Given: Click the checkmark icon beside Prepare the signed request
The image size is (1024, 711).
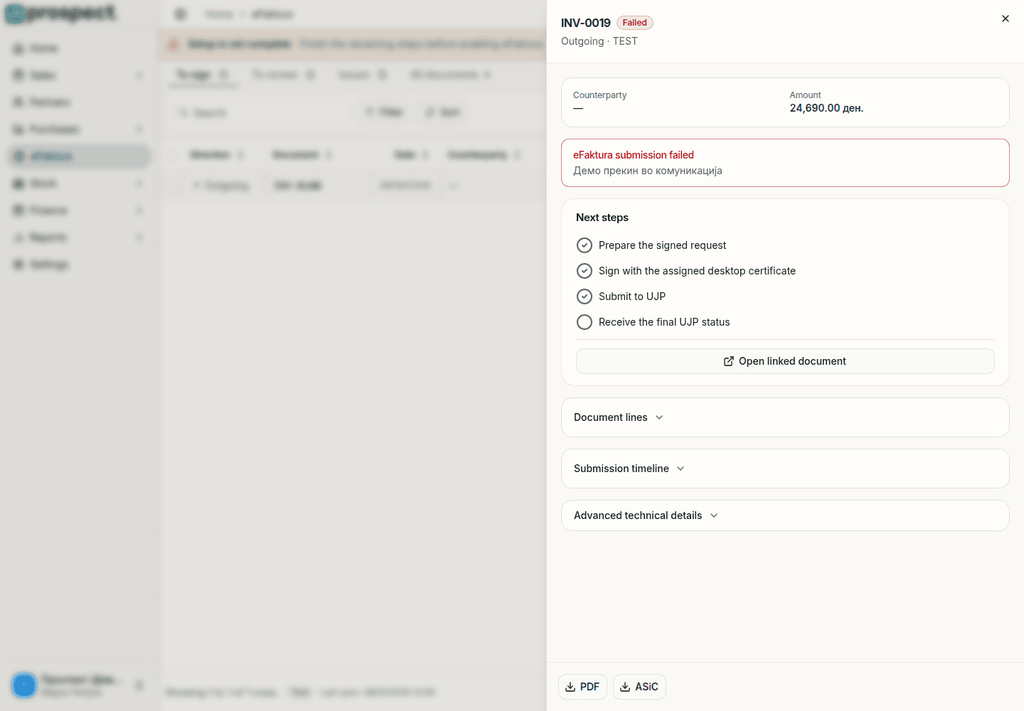Looking at the screenshot, I should (585, 245).
